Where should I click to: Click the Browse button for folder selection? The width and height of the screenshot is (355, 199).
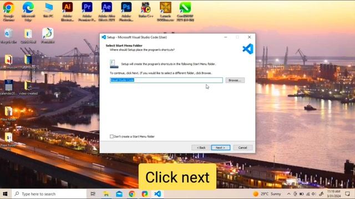coord(235,80)
